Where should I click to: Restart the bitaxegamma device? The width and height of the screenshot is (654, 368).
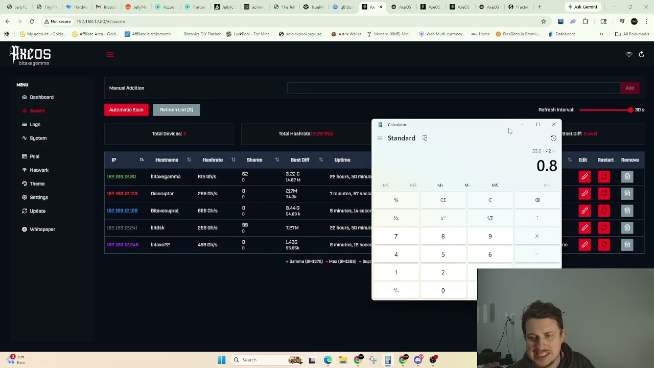point(604,177)
